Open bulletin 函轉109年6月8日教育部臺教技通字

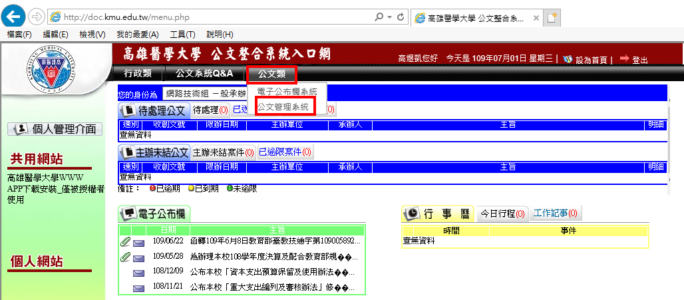[x=275, y=241]
